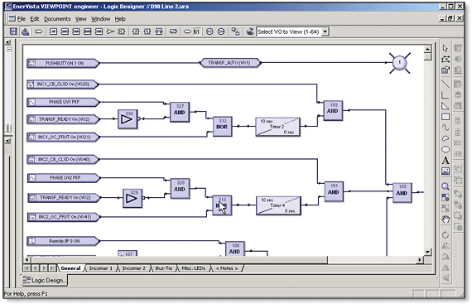Click the vertical scrollbar up arrow
The image size is (472, 304).
pyautogui.click(x=427, y=49)
